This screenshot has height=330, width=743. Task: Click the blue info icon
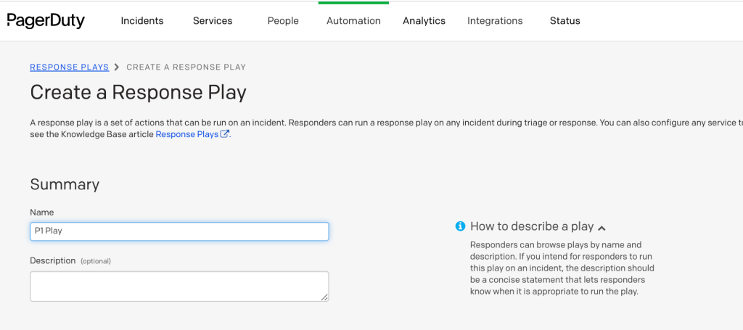[460, 226]
